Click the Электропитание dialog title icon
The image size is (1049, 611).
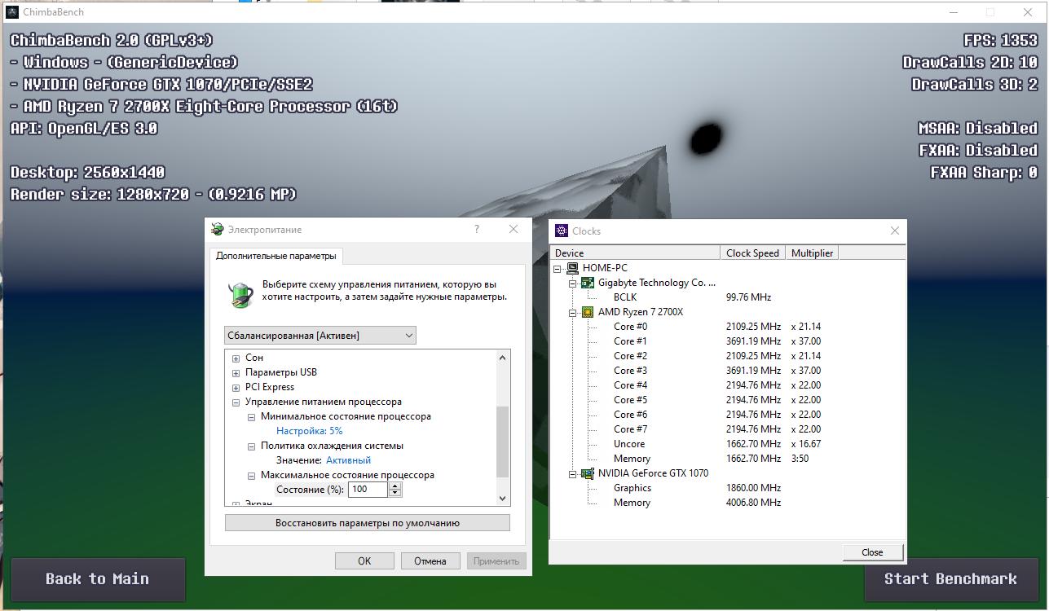tap(218, 230)
